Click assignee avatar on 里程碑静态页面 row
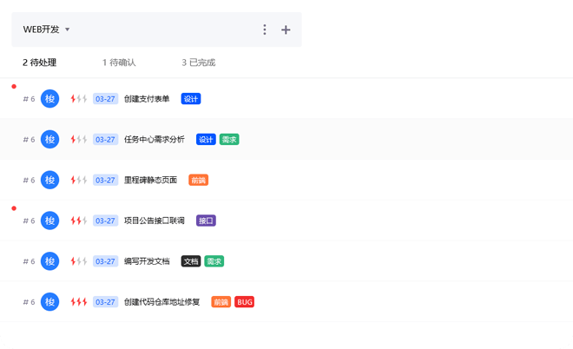Viewport: 573px width, 349px height. point(50,180)
